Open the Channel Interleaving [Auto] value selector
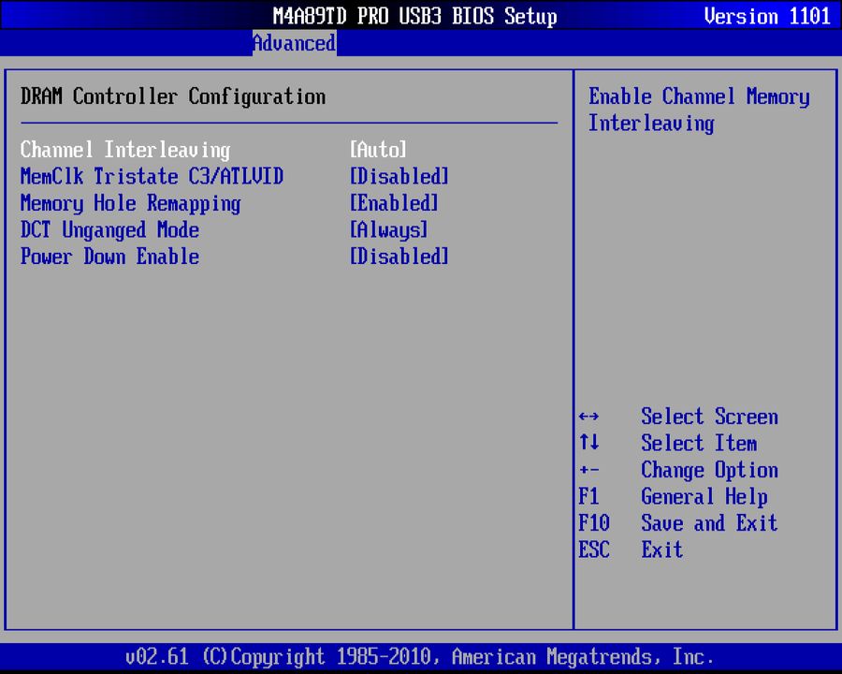The image size is (842, 674). pos(378,150)
